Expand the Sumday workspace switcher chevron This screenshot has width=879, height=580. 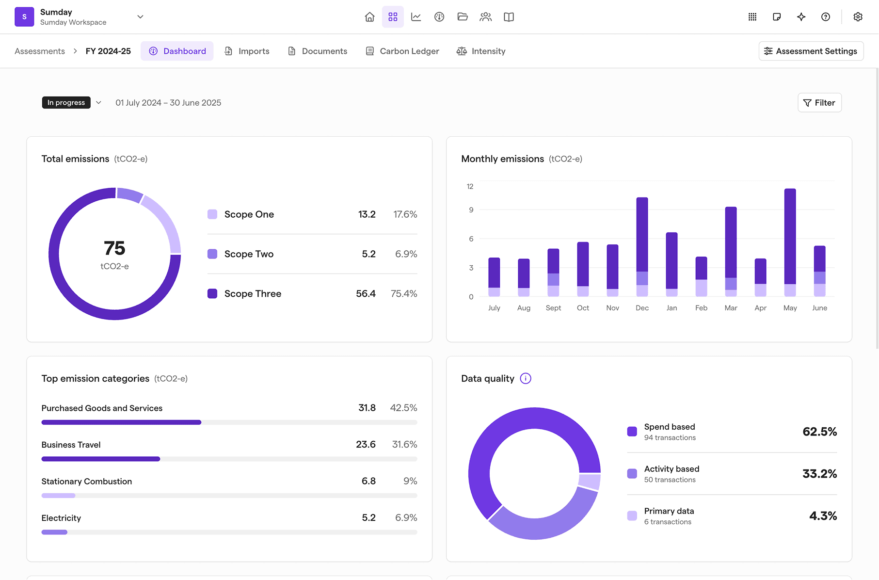(x=140, y=17)
